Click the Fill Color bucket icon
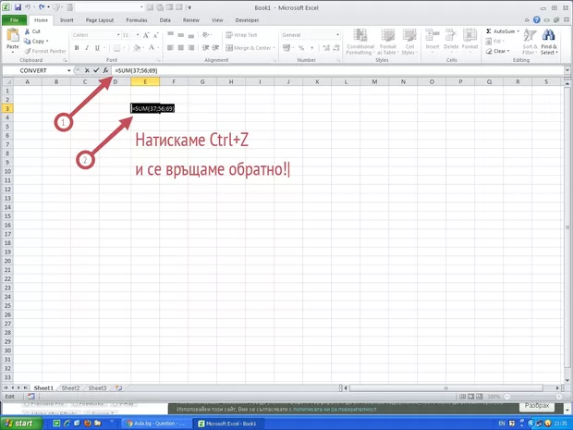The height and width of the screenshot is (430, 573). coord(137,48)
